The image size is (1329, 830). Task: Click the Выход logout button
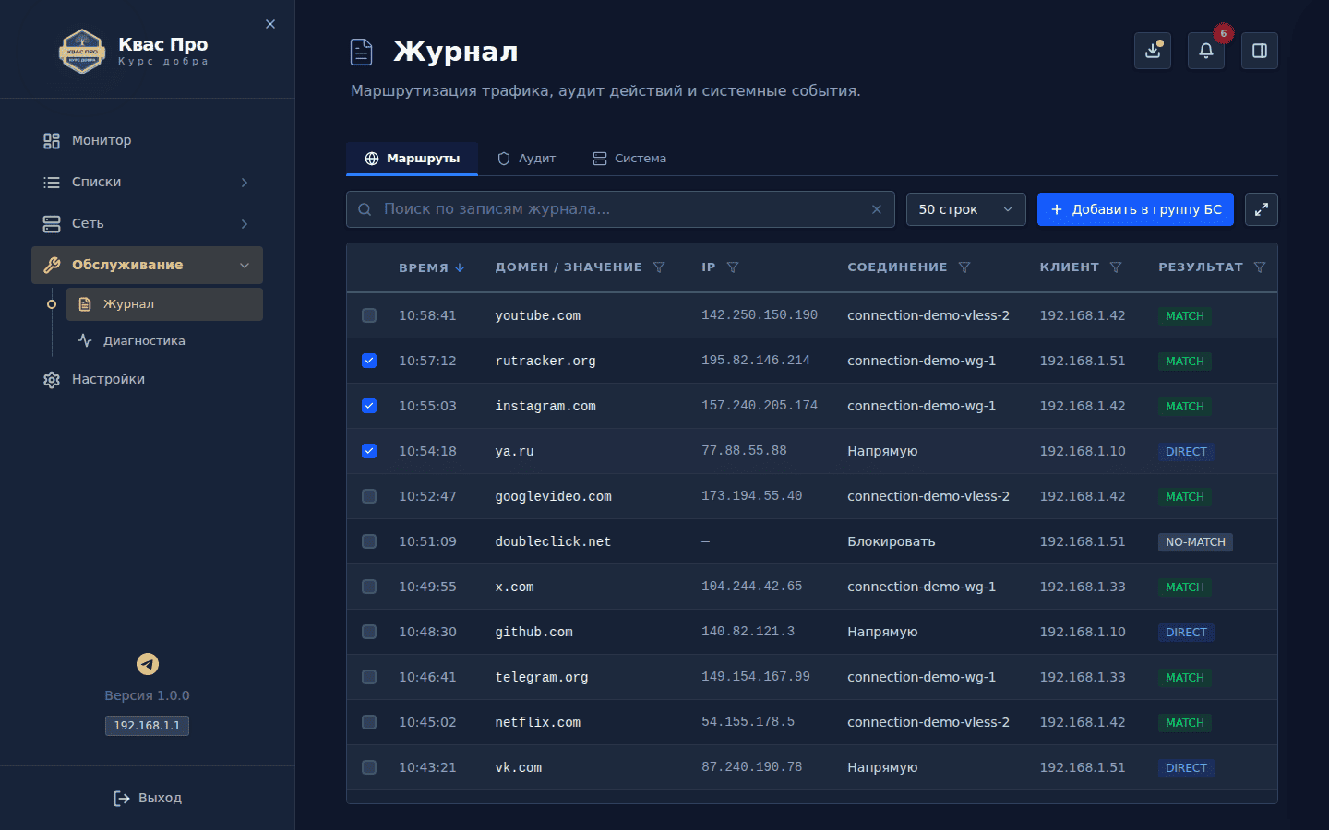tap(148, 798)
